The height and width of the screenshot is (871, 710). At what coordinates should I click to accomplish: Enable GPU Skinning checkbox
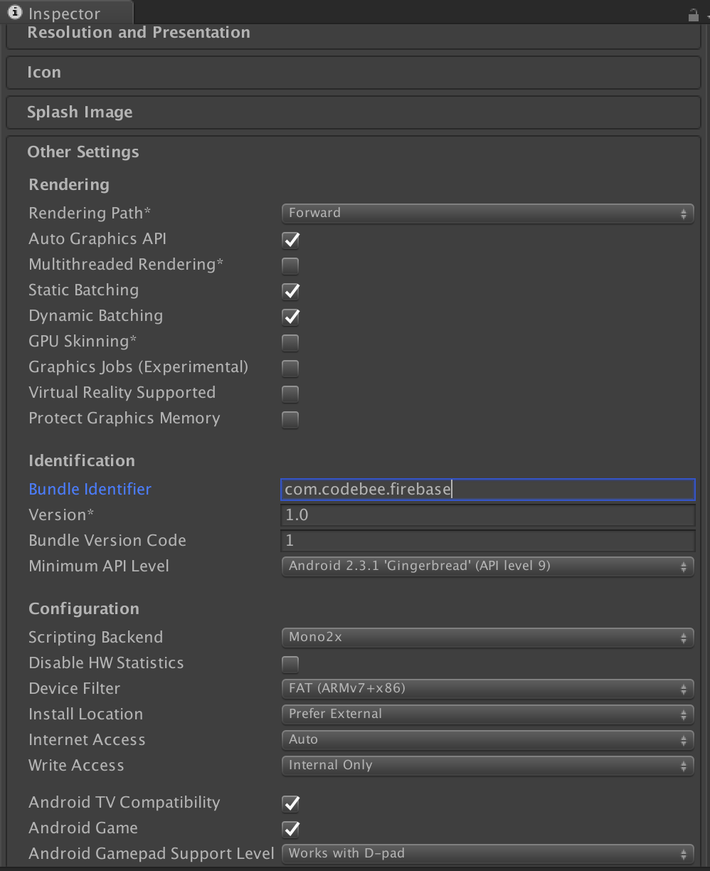[290, 342]
